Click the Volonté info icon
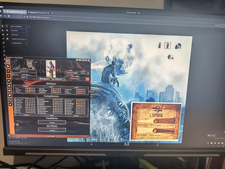225x169 pixels. click(27, 75)
